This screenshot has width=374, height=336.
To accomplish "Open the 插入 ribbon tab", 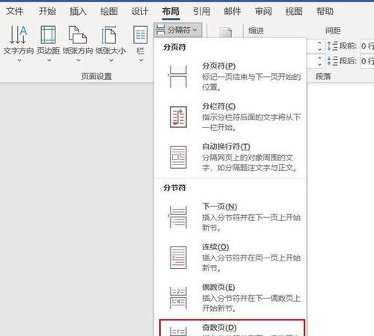I will point(78,11).
